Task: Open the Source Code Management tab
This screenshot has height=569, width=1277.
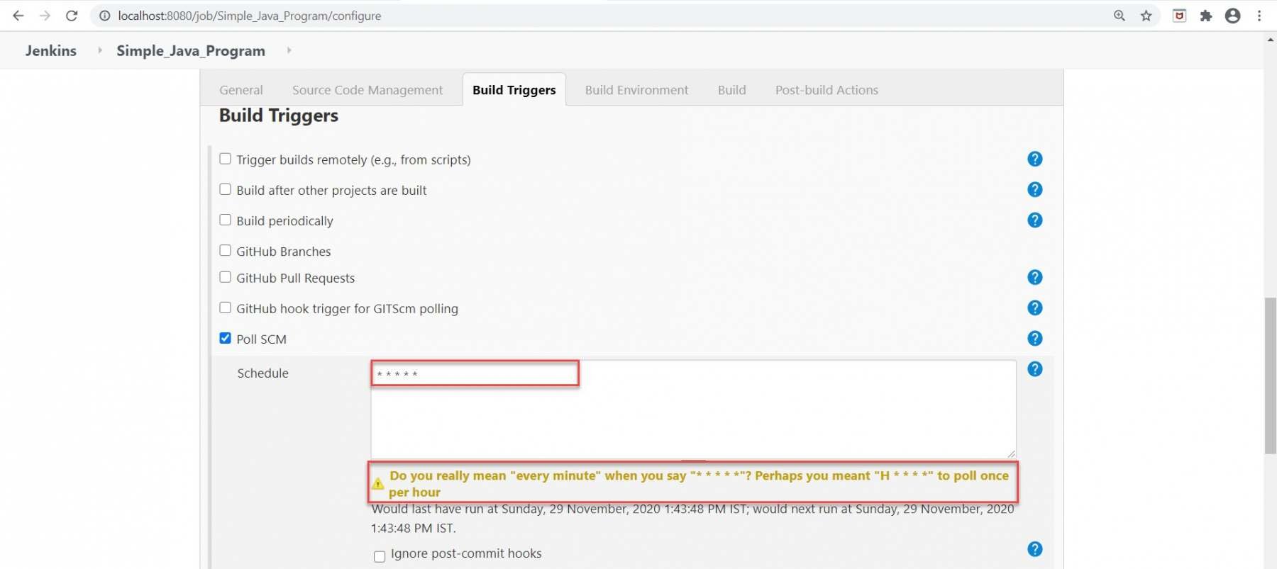Action: click(367, 90)
